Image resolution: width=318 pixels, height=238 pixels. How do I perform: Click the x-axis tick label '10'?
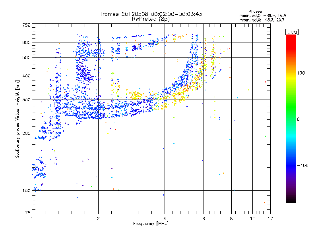pyautogui.click(x=252, y=219)
